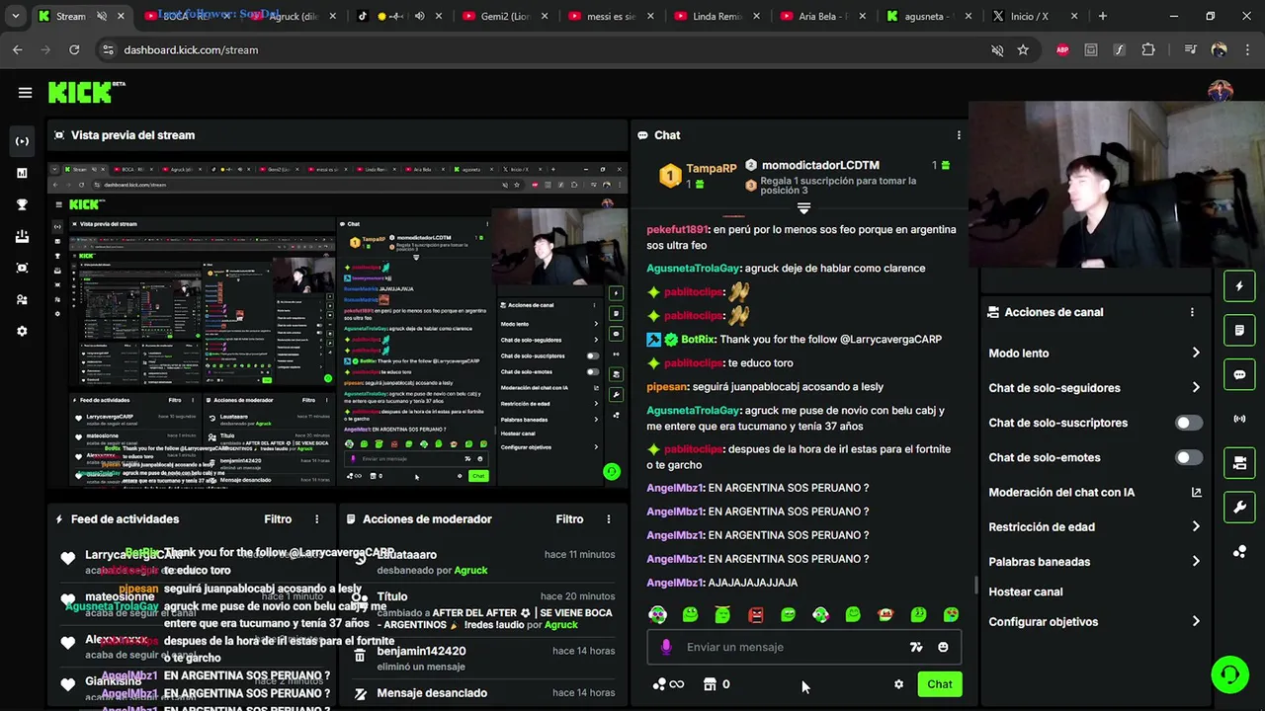The image size is (1265, 711).
Task: Toggle Chat de solo-emotes switch
Action: [x=1189, y=457]
